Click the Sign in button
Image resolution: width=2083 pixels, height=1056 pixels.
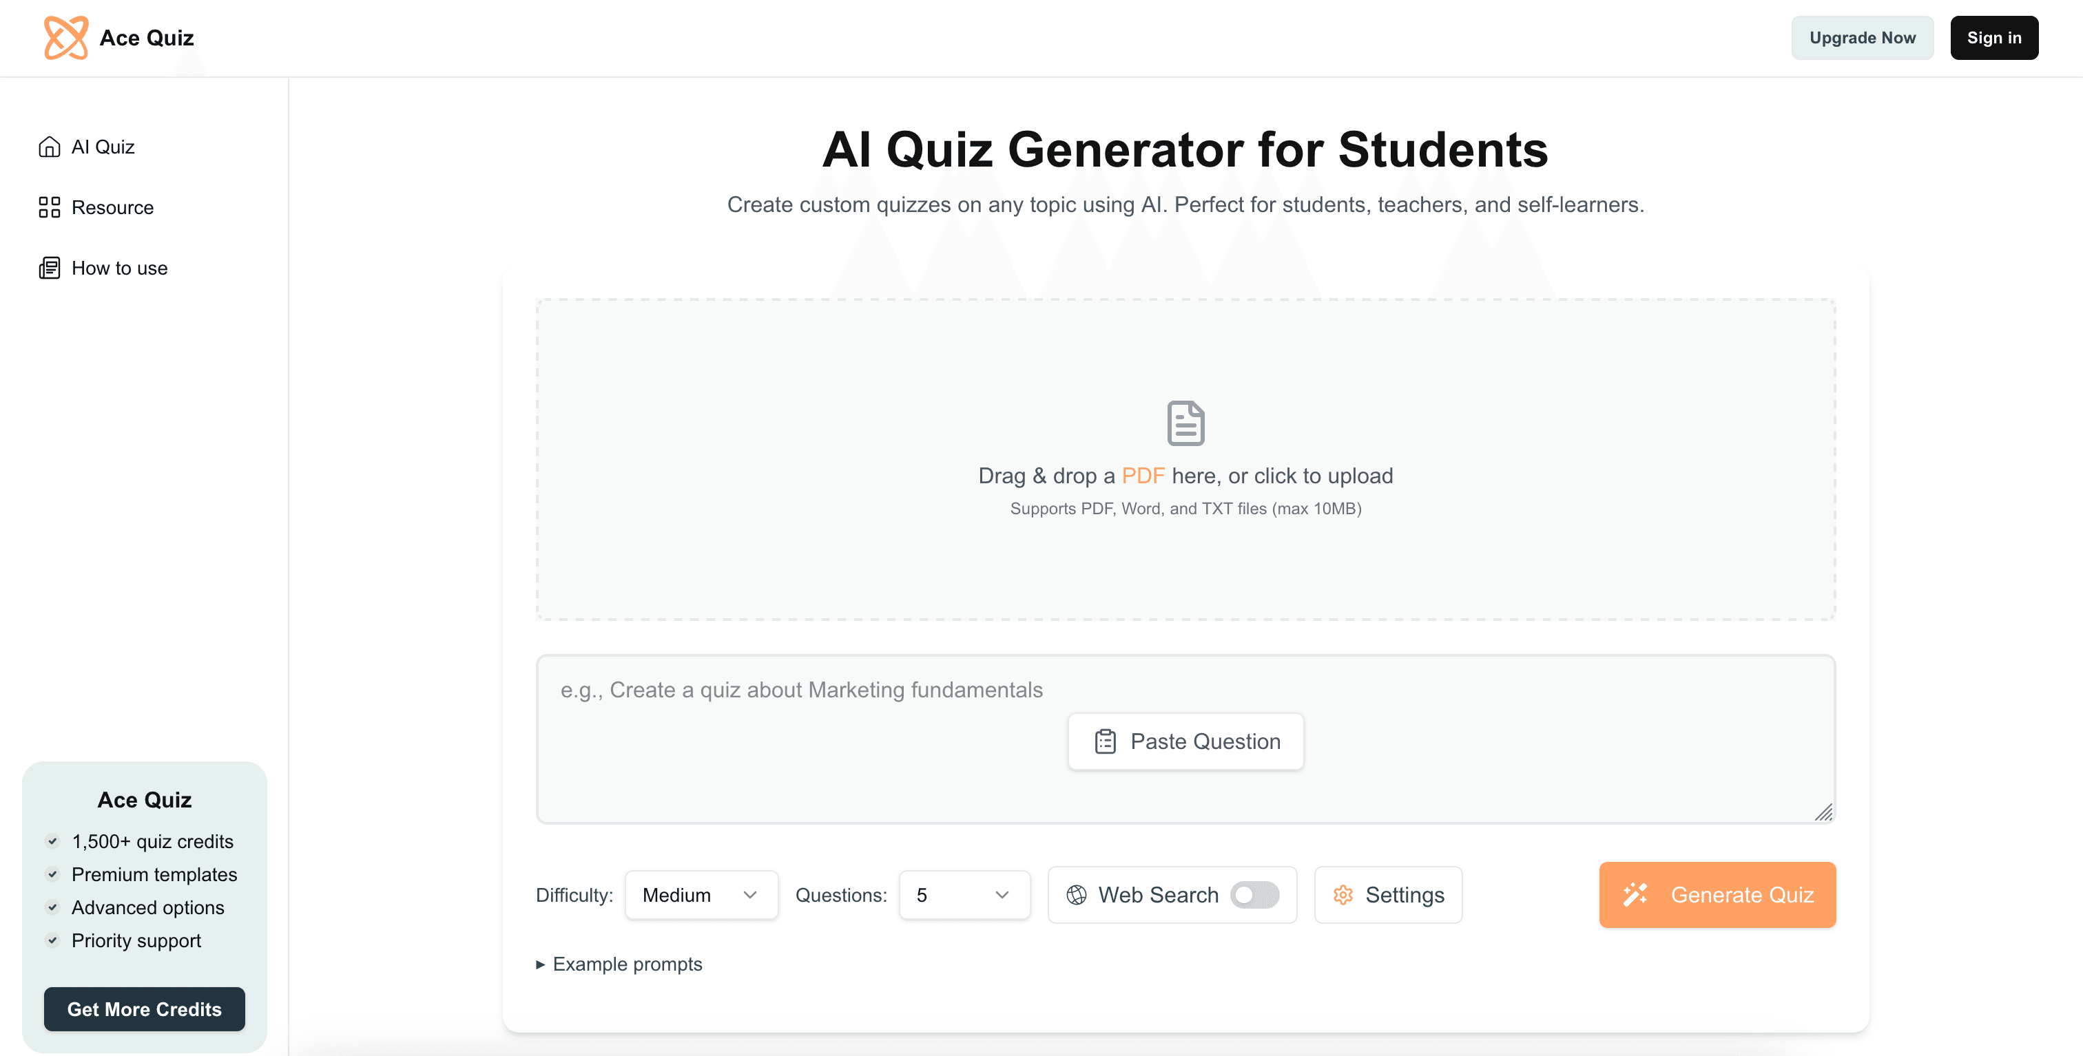tap(1993, 37)
